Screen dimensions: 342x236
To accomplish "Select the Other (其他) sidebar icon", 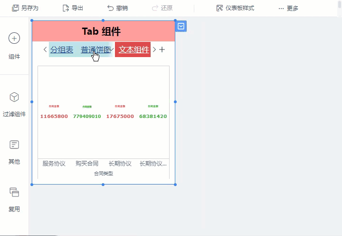I will point(14,145).
